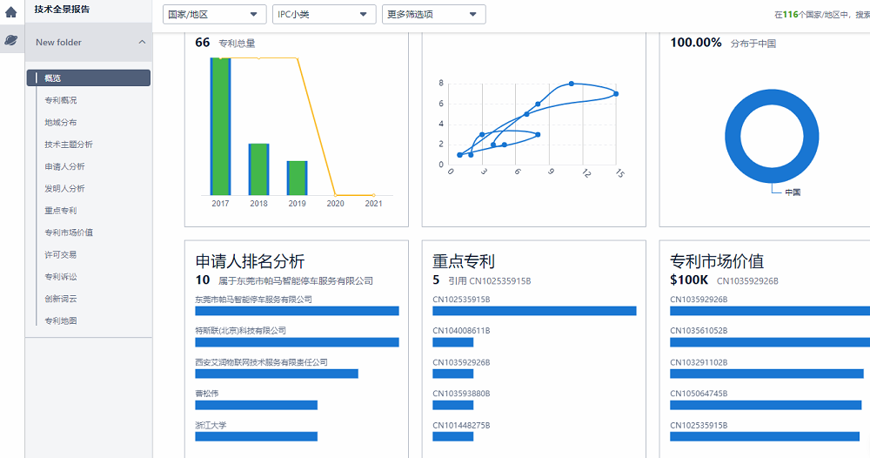This screenshot has height=458, width=870.
Task: Click the home icon in the left rail
Action: 11,12
